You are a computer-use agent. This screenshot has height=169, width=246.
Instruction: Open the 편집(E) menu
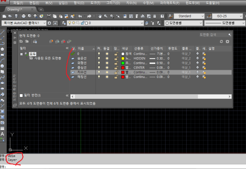[x=34, y=3]
